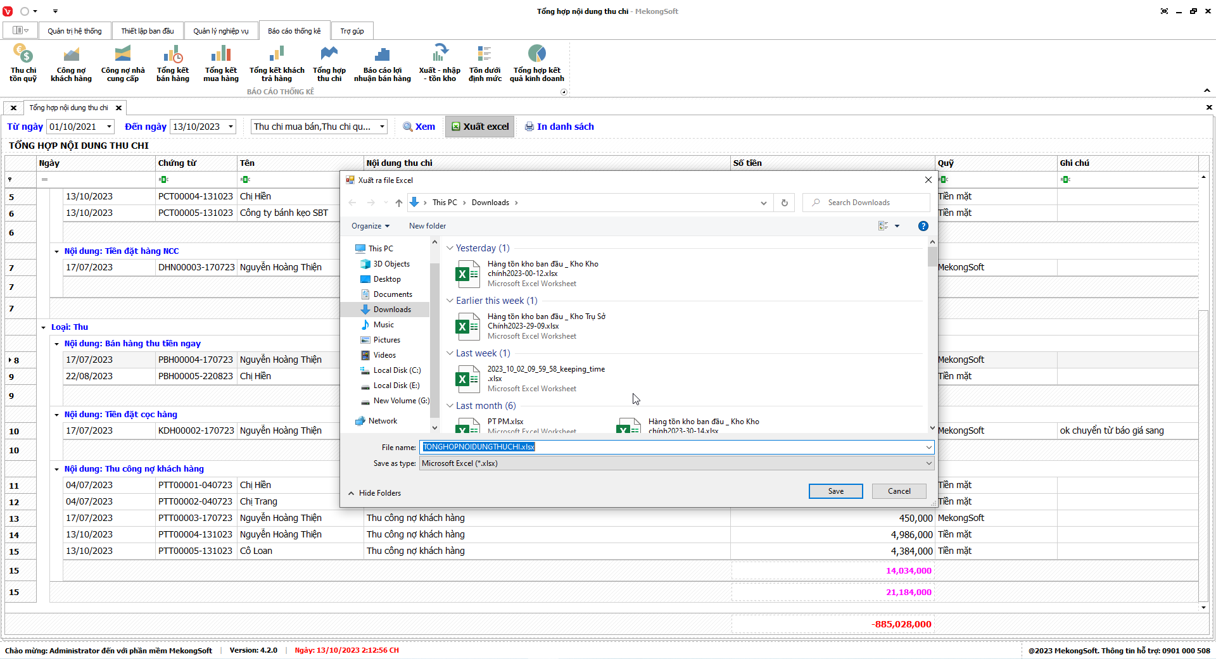Click Save to export the Excel file
Image resolution: width=1216 pixels, height=659 pixels.
[x=835, y=491]
